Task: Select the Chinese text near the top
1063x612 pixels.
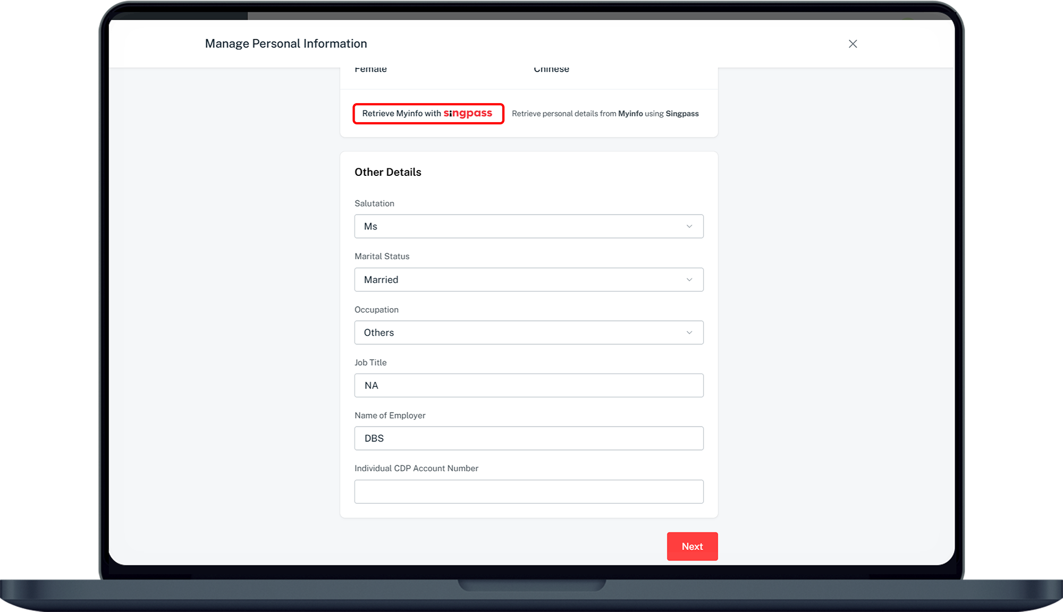Action: click(551, 69)
